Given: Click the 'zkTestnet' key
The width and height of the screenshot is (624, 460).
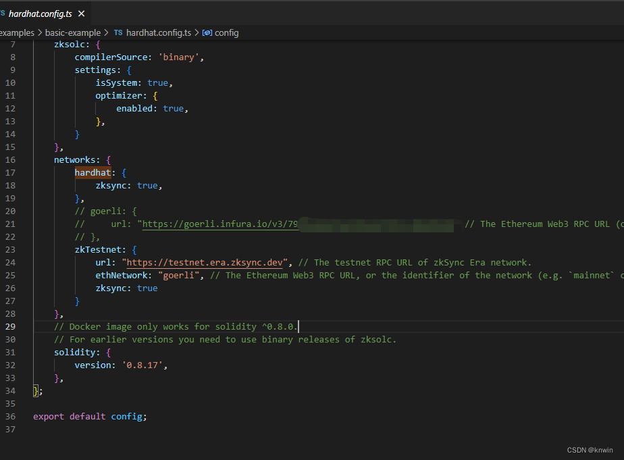Looking at the screenshot, I should (98, 250).
